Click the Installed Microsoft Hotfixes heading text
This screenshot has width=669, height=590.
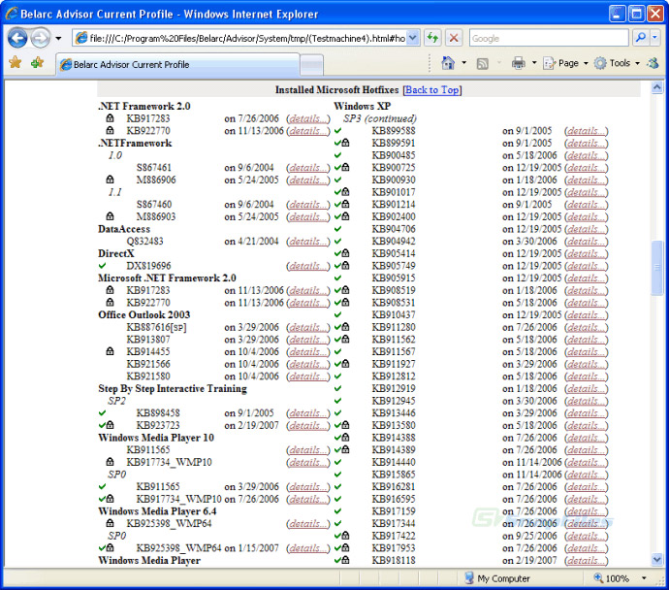click(x=336, y=89)
